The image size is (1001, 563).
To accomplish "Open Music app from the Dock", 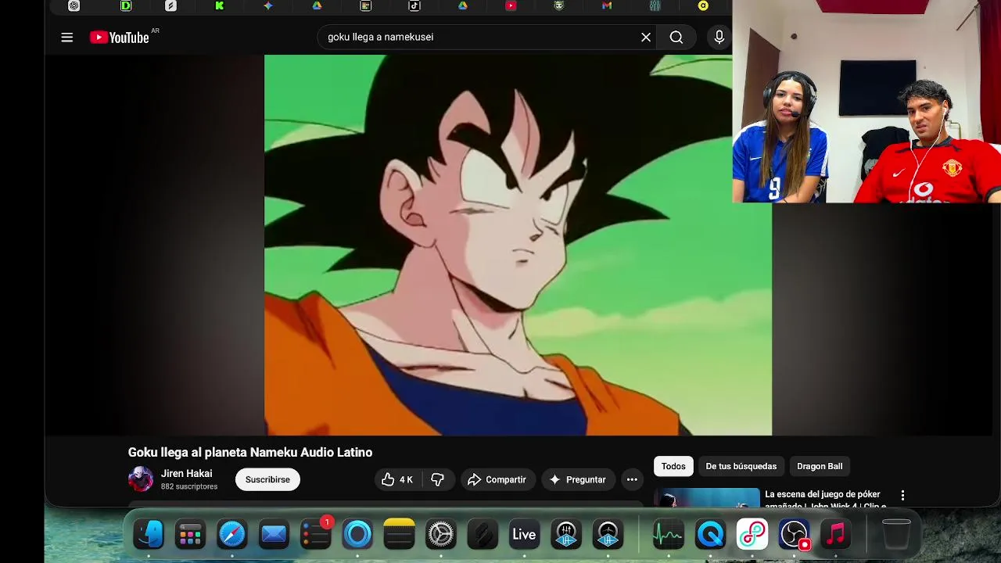I will (x=835, y=535).
